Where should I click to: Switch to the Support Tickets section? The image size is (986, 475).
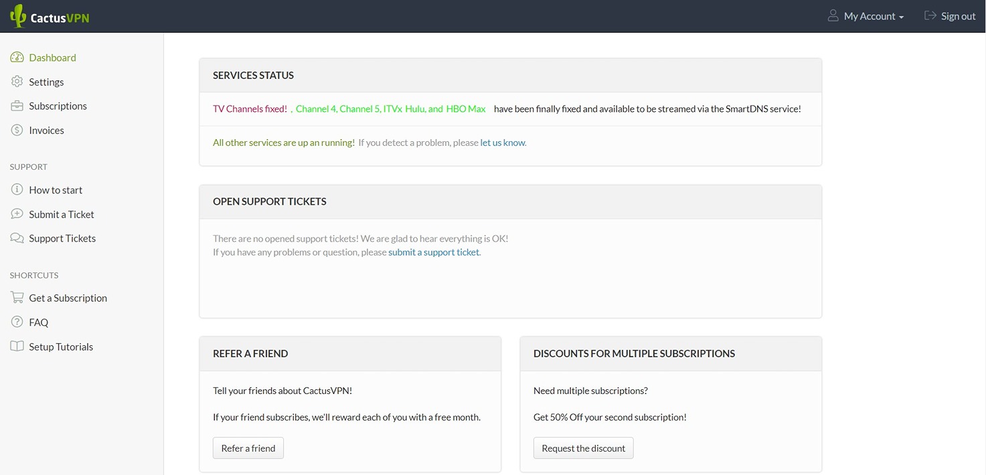(x=62, y=238)
